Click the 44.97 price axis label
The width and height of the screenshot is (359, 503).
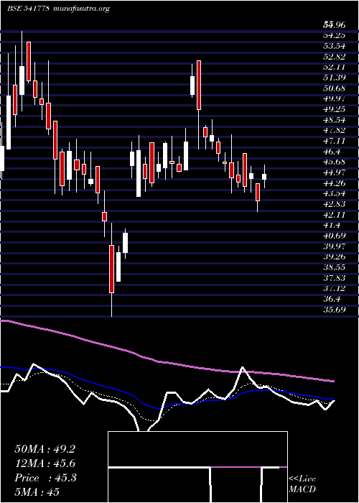click(335, 172)
